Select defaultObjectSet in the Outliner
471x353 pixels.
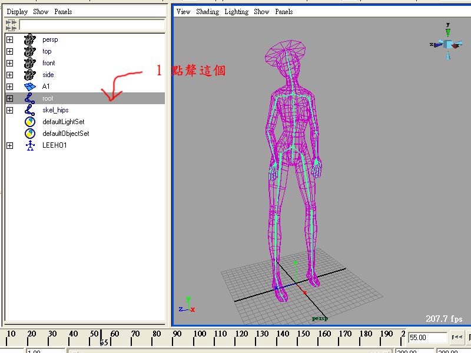coord(66,134)
